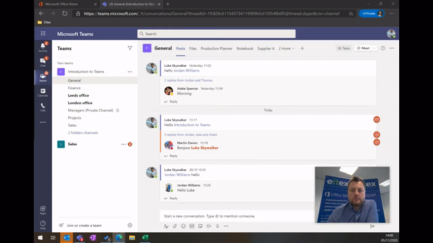
Task: Open the app launcher waffle icon
Action: (x=43, y=34)
